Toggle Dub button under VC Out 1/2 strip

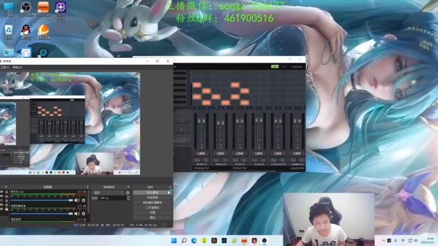pos(235,160)
